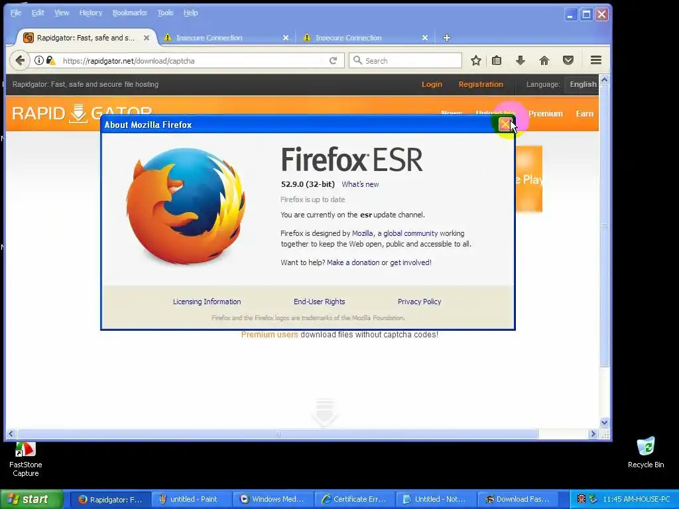Switch to Certificate Error taskbar item
This screenshot has height=509, width=679.
tap(355, 499)
